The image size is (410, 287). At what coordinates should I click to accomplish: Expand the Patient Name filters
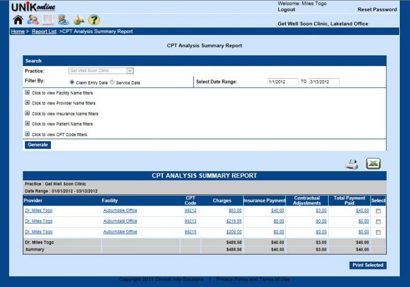[x=27, y=123]
